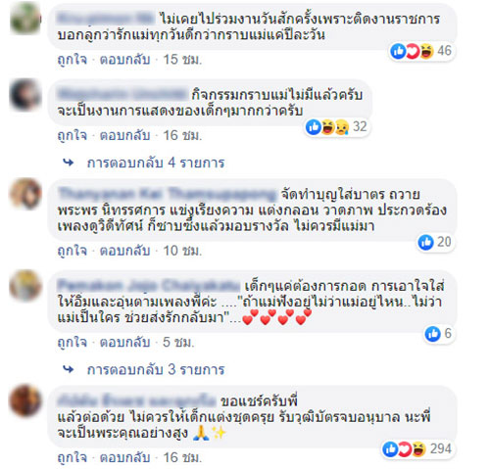The height and width of the screenshot is (469, 490).
Task: Click the crying emoji on the 32-reaction comment
Action: 341,127
